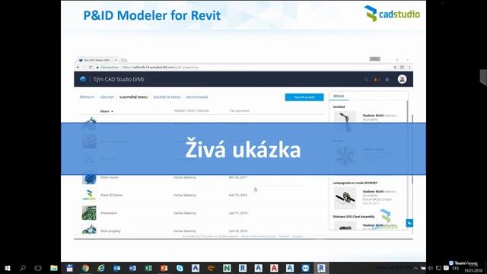Close the Tým CAD Studio browser tab
This screenshot has height=274, width=487.
[116, 60]
